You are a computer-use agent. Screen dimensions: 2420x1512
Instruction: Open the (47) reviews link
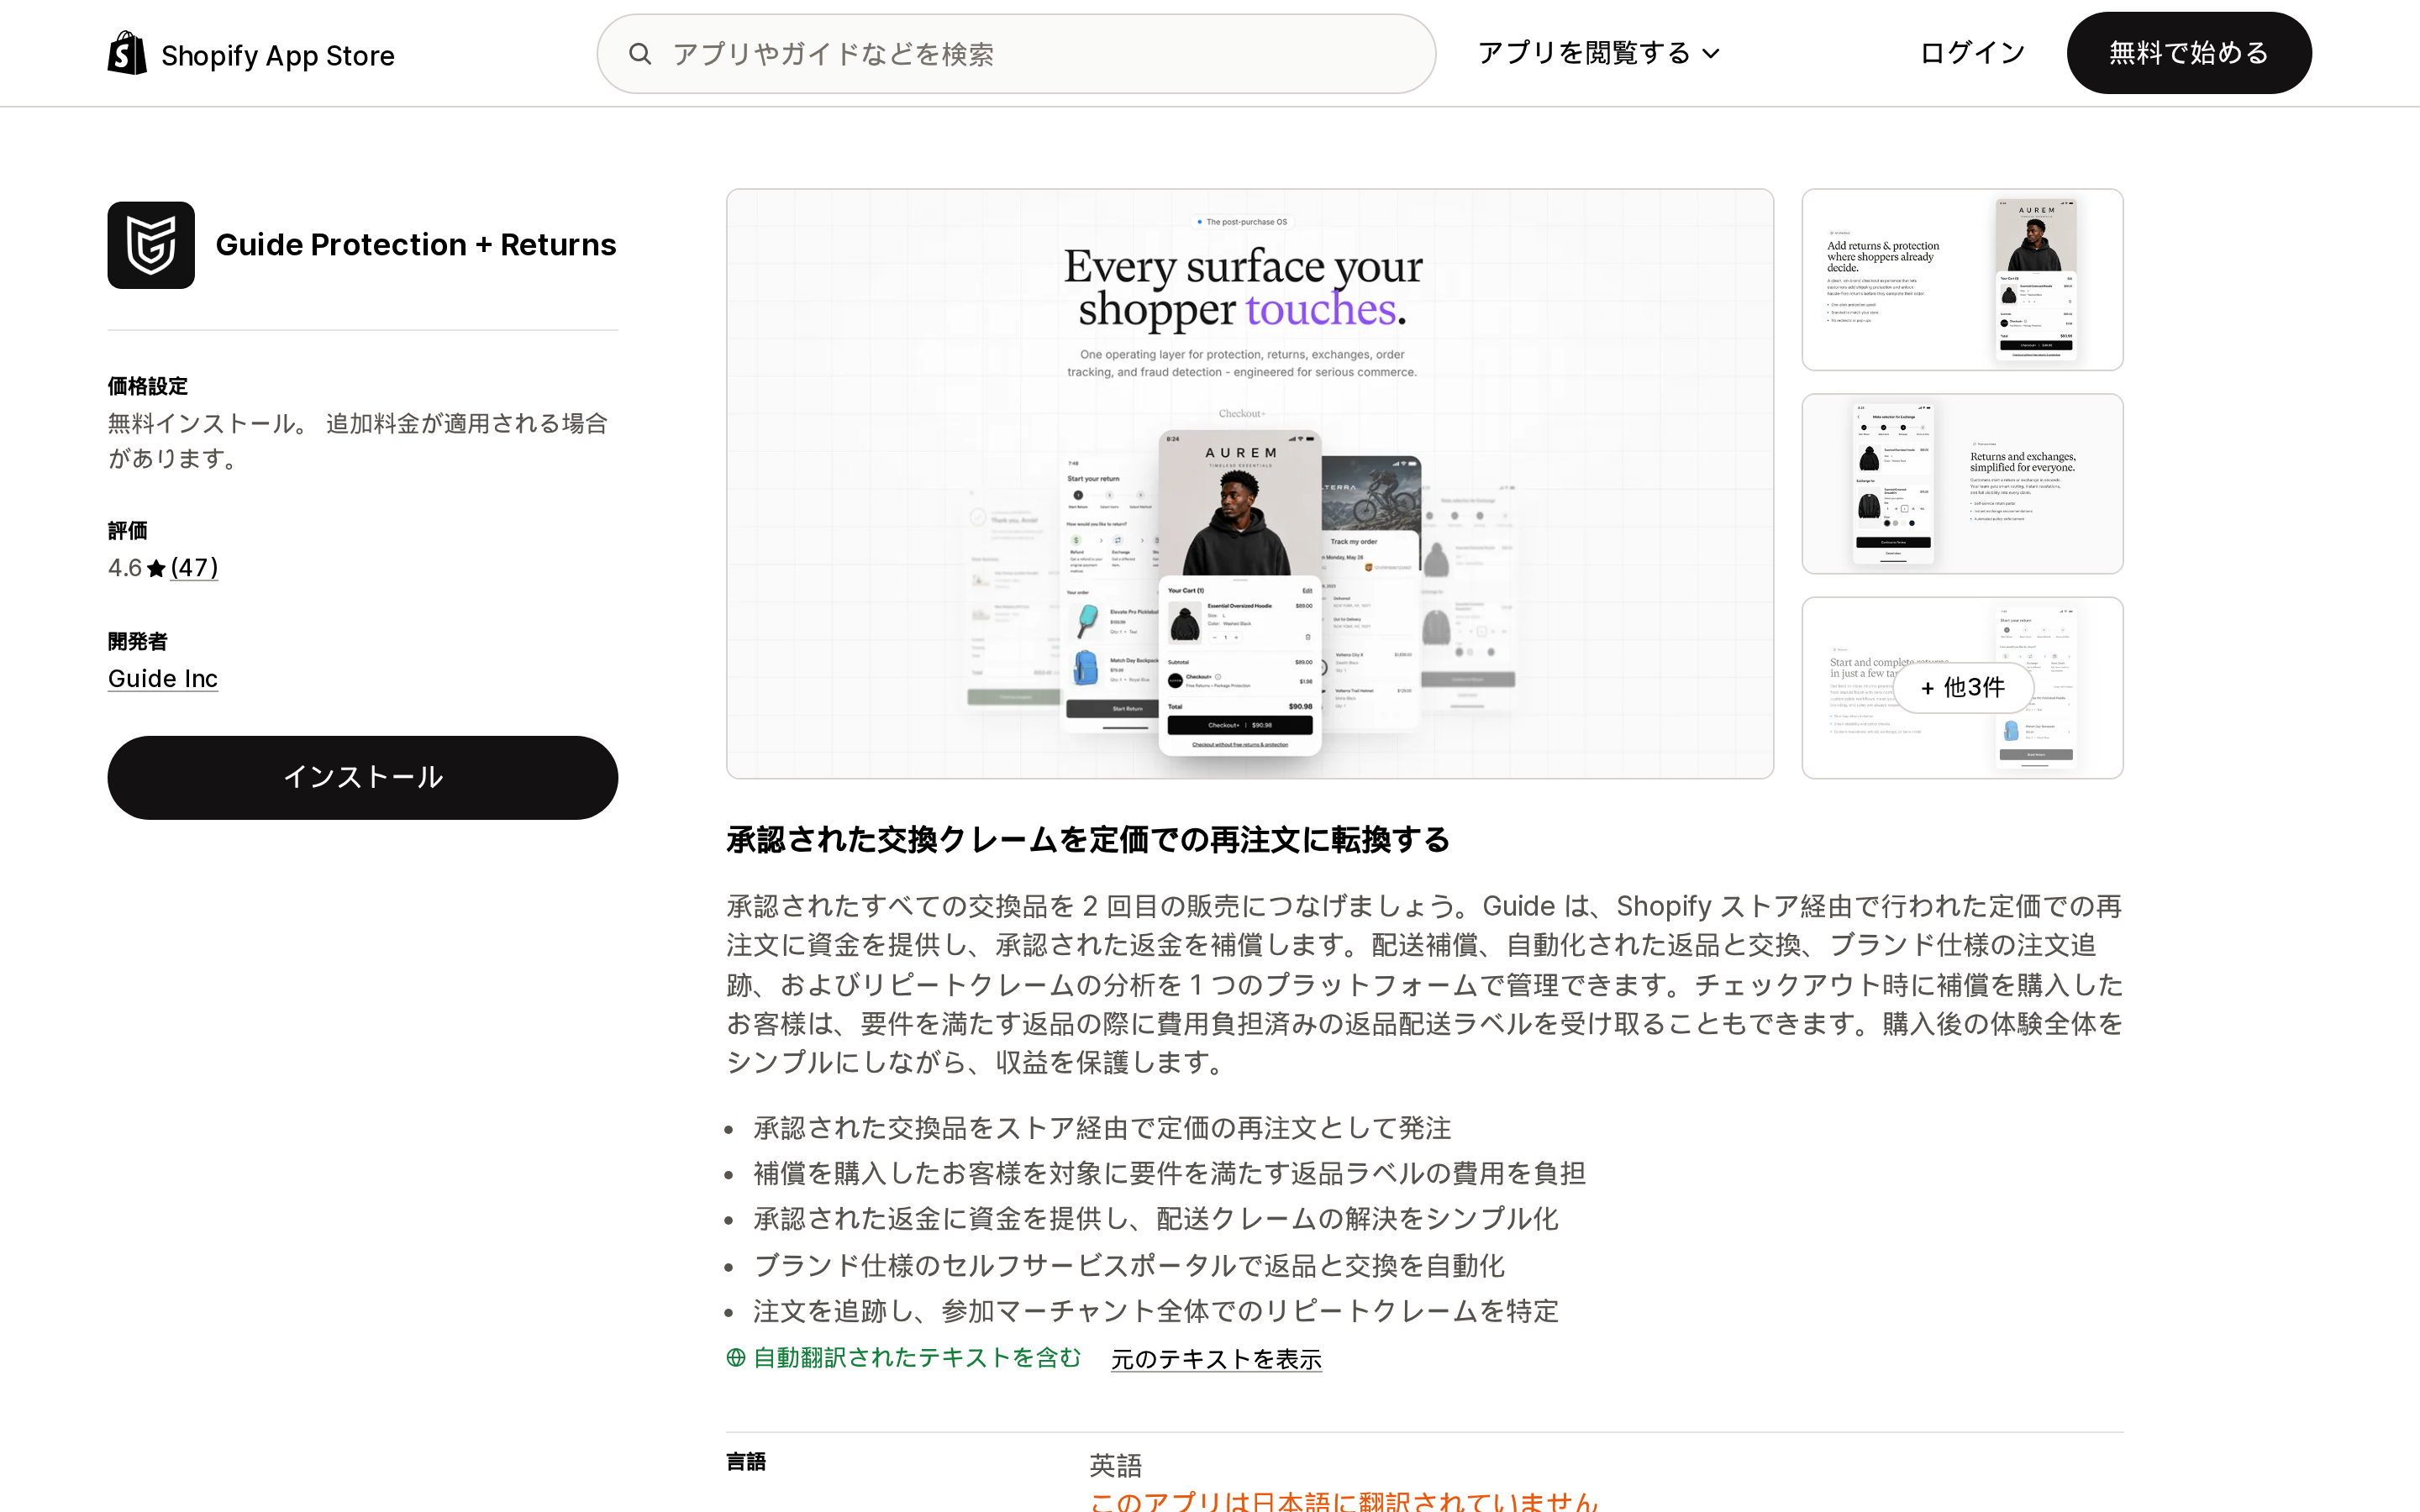[x=194, y=568]
